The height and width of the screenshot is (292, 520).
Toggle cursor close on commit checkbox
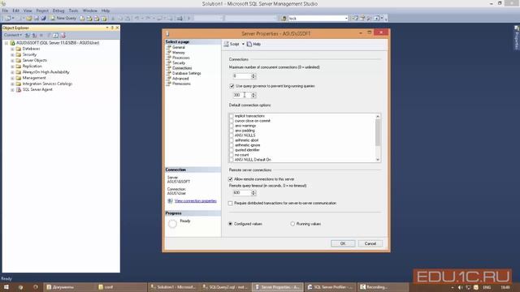coord(232,121)
